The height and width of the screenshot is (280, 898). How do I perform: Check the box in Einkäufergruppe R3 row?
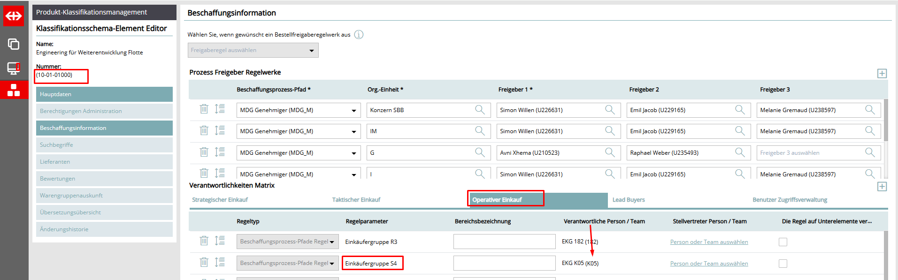pyautogui.click(x=783, y=242)
